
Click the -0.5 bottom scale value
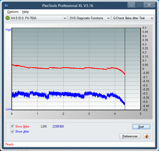tap(145, 110)
